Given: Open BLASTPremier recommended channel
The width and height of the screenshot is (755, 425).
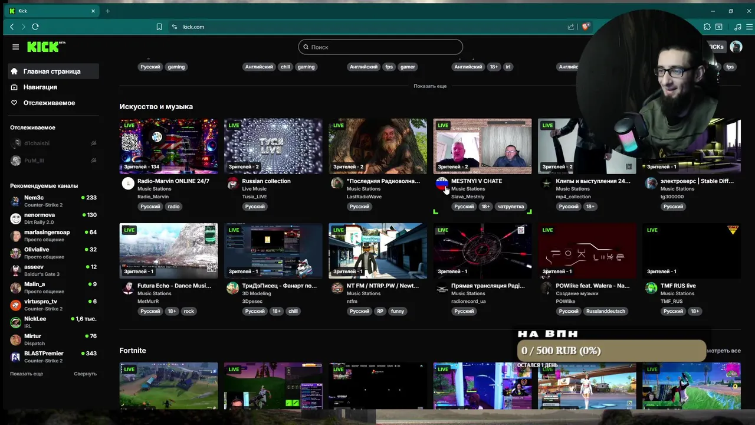Looking at the screenshot, I should (x=53, y=357).
